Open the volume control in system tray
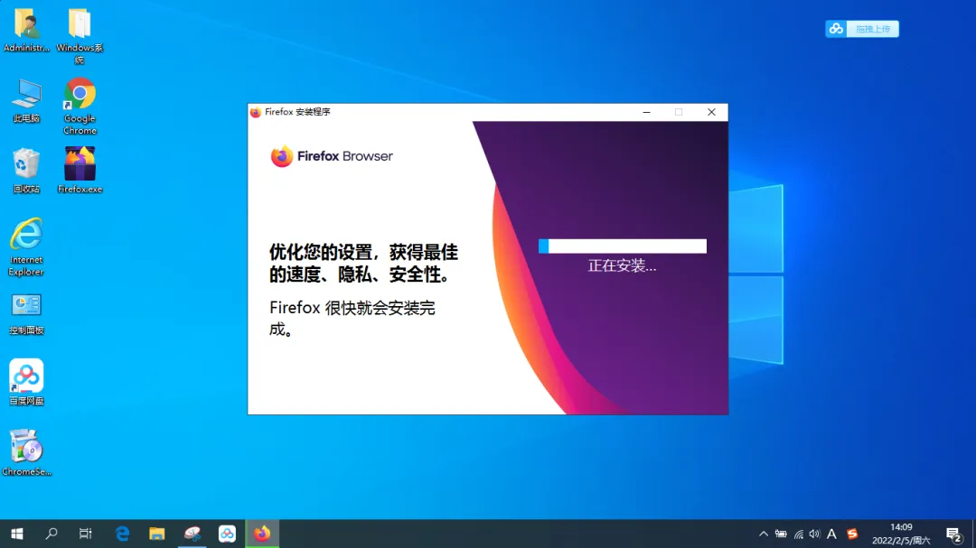Viewport: 976px width, 548px height. tap(815, 534)
